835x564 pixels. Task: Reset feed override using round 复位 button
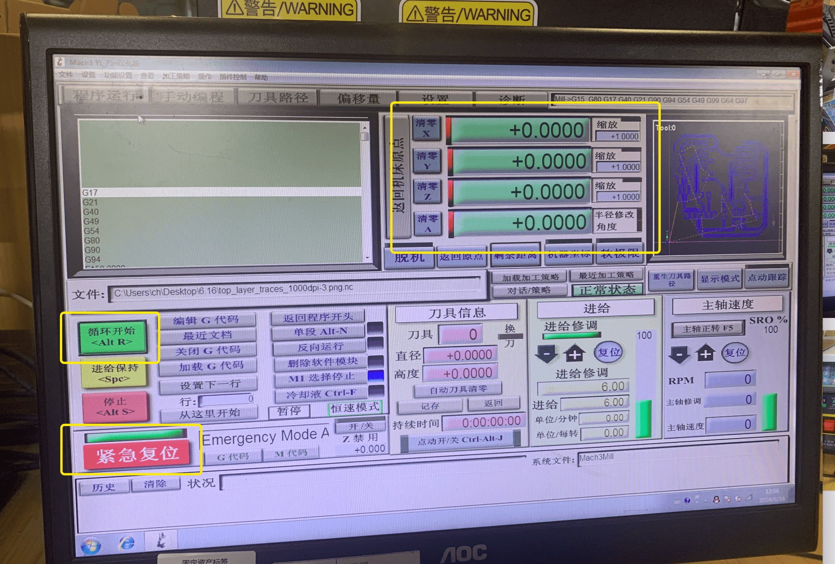tap(609, 352)
